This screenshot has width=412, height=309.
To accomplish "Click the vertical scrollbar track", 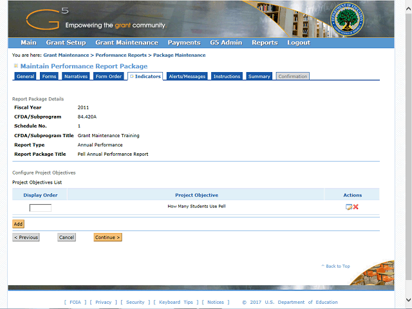I will tap(408, 154).
